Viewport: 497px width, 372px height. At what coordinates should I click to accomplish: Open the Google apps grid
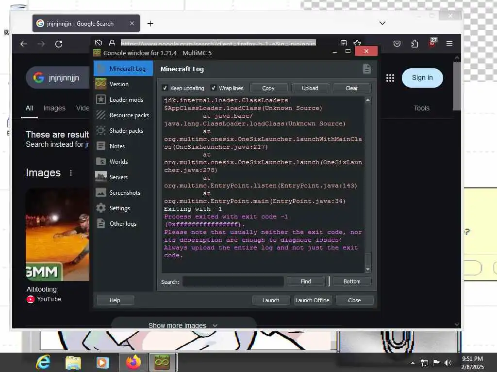click(x=390, y=78)
